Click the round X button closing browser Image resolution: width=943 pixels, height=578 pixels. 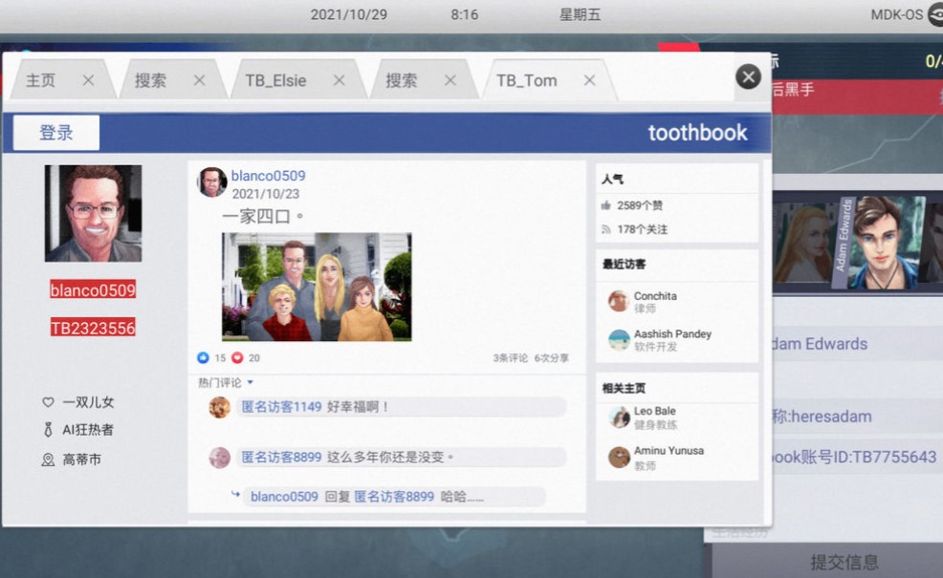point(748,76)
